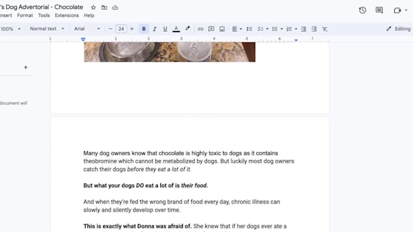Screen dimensions: 413x232
Task: Toggle underline formatting
Action: tap(165, 29)
